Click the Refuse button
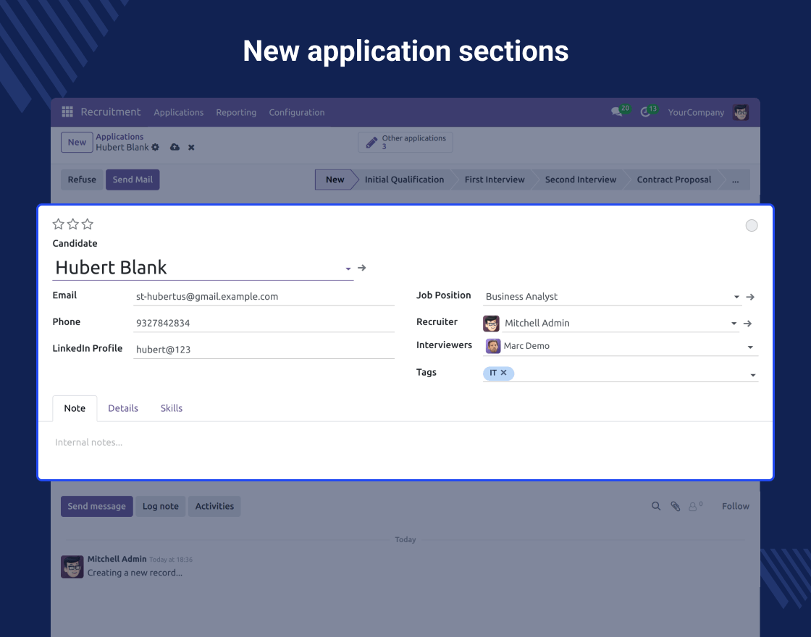 point(82,180)
